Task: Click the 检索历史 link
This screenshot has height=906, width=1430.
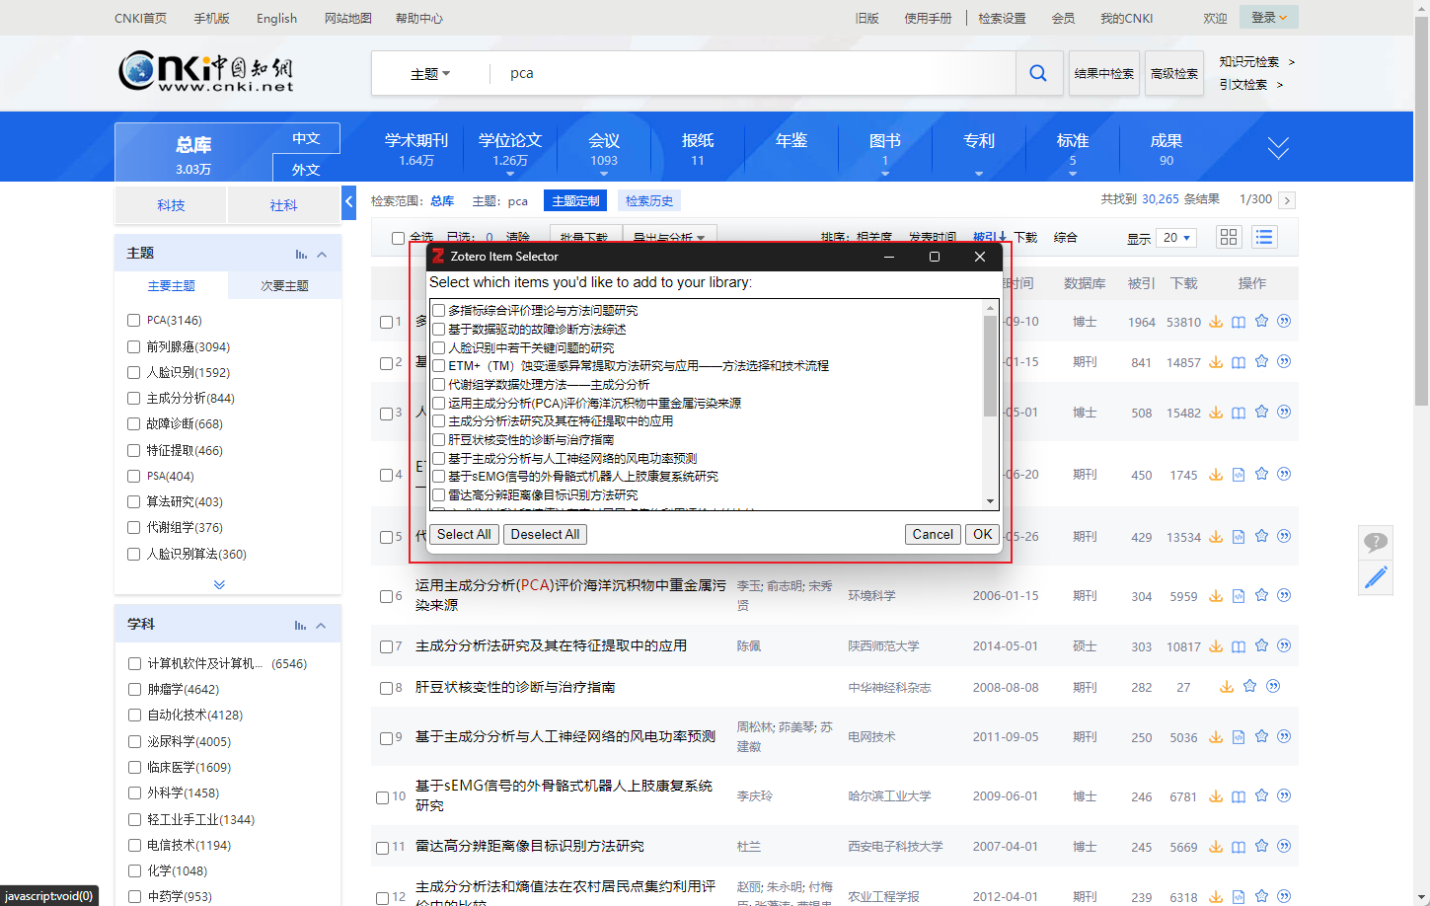Action: (x=649, y=200)
